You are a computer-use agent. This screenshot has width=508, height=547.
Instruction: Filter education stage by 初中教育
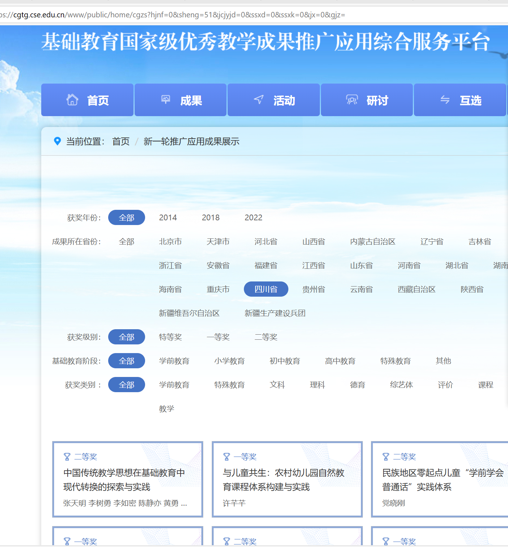click(x=285, y=361)
